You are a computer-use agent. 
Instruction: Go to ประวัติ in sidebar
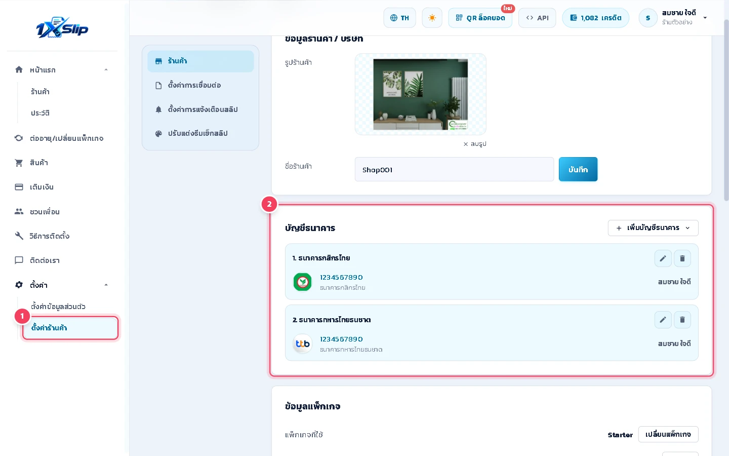40,113
